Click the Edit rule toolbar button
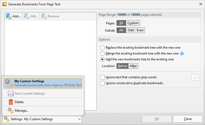Viewport: 205px width, 125px height. 31,16
